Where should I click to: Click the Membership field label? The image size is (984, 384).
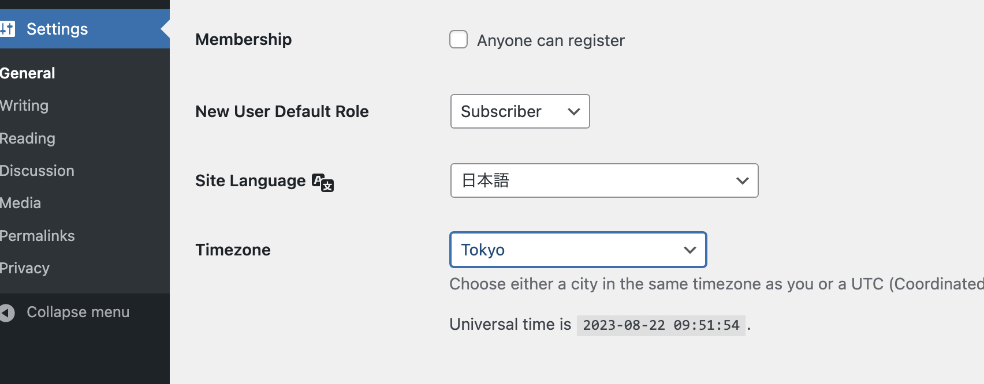tap(243, 39)
